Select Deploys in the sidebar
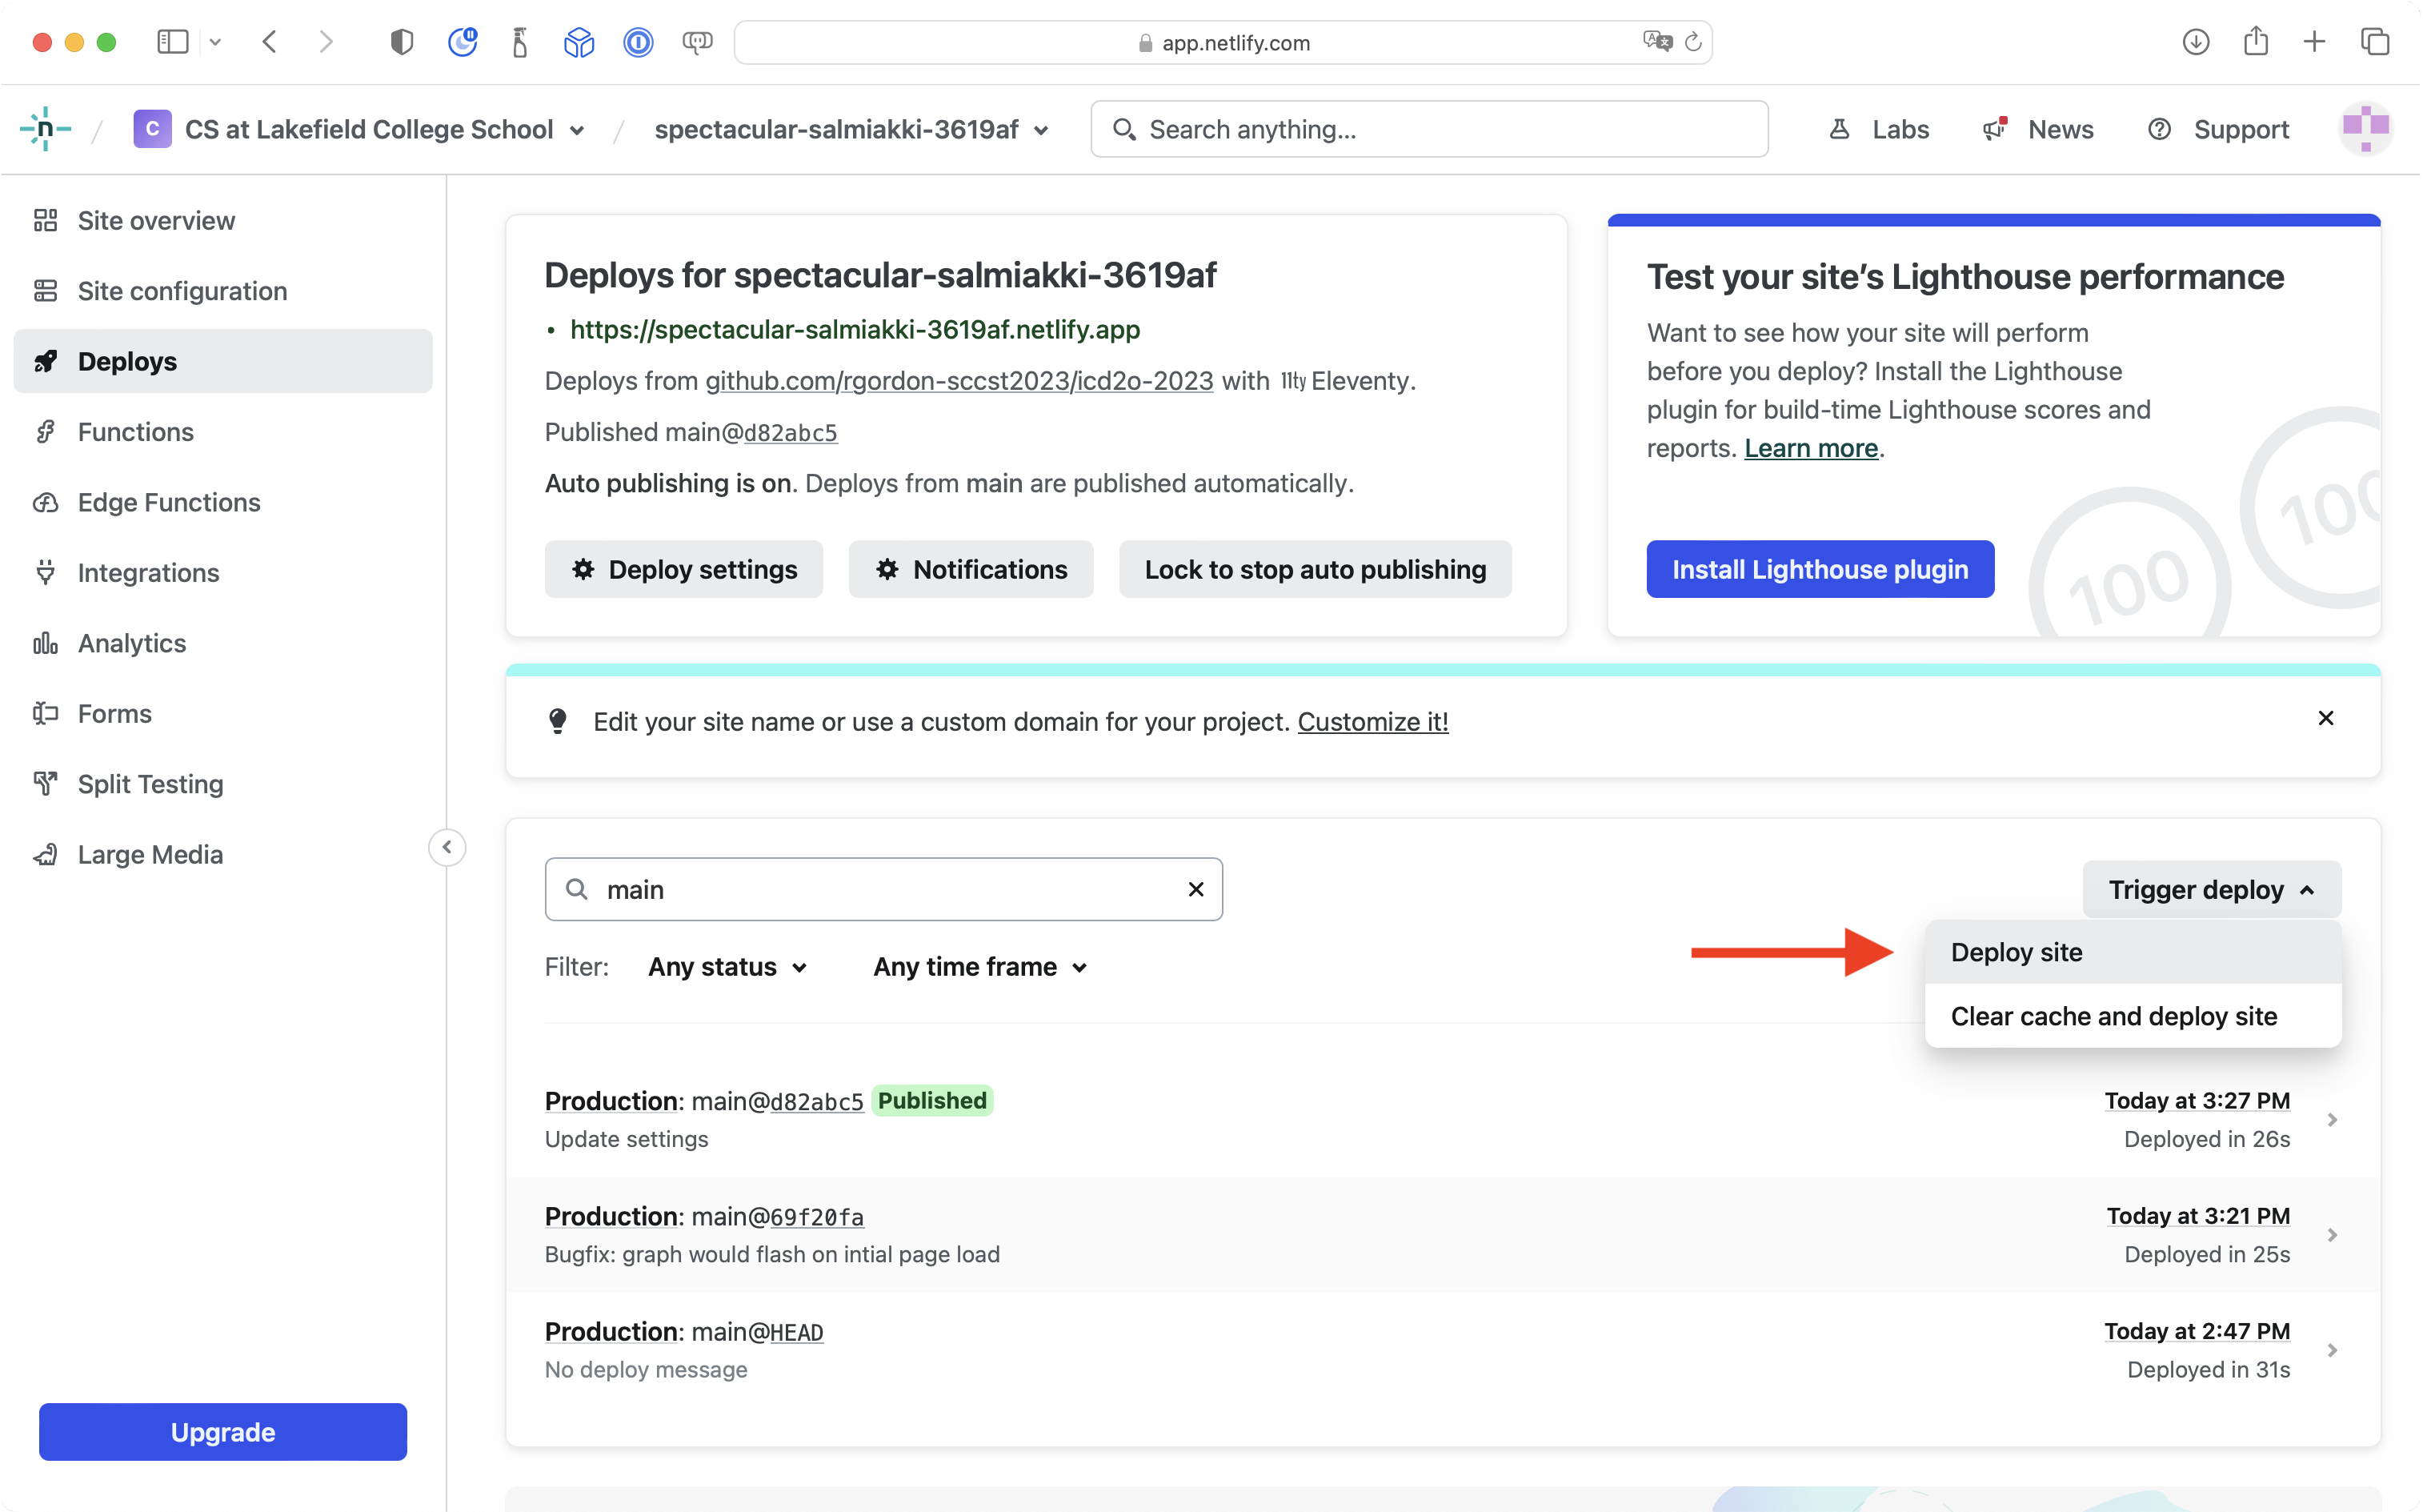The height and width of the screenshot is (1512, 2423). tap(223, 361)
